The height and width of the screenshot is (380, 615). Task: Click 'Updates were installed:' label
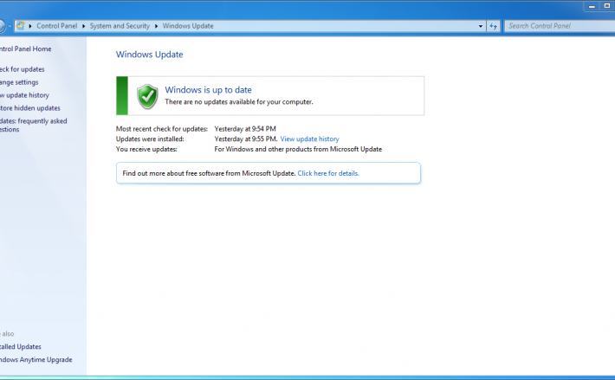pos(150,139)
